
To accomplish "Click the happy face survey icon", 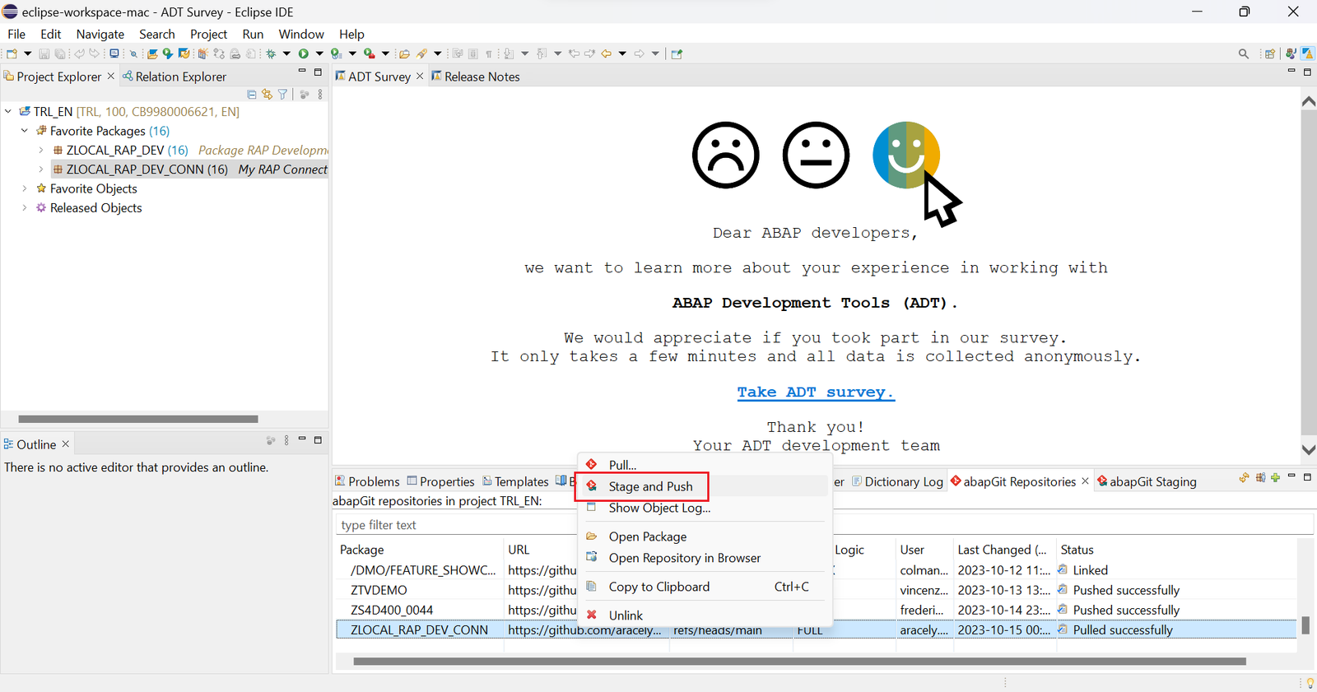I will point(906,155).
